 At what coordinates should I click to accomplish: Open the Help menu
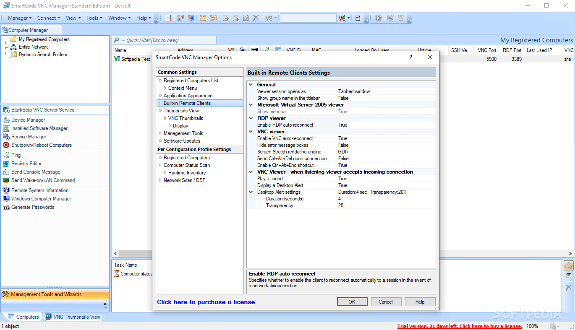(144, 18)
